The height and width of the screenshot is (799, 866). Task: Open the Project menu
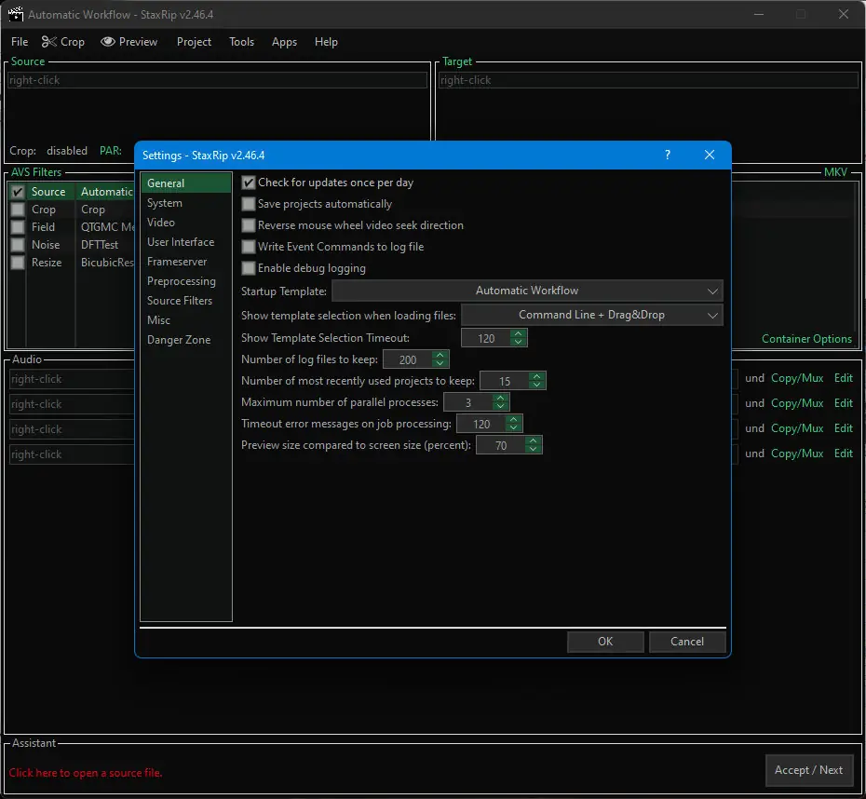pyautogui.click(x=194, y=42)
